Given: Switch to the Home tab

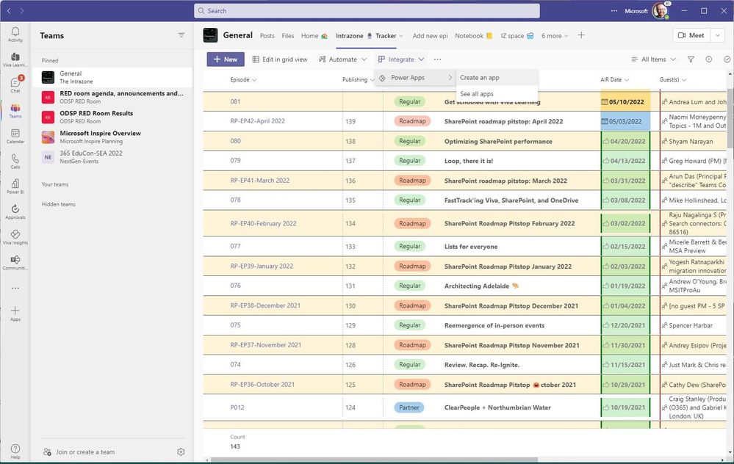Looking at the screenshot, I should 314,35.
